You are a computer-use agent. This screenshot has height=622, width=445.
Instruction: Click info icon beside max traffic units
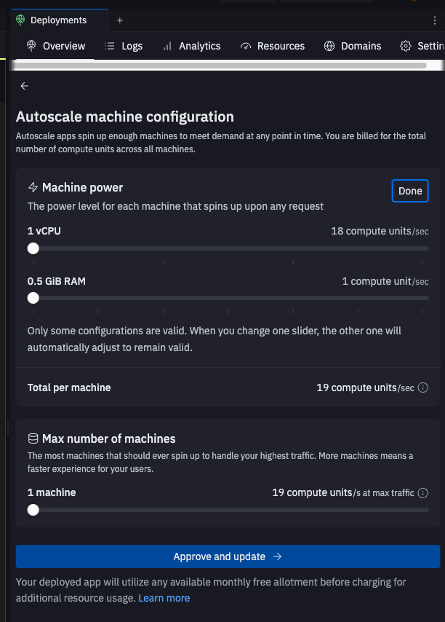tap(423, 493)
